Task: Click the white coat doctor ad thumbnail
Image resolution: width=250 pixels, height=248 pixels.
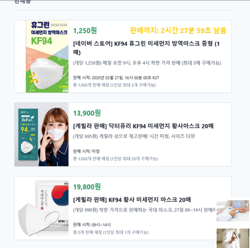Action: tap(233, 238)
